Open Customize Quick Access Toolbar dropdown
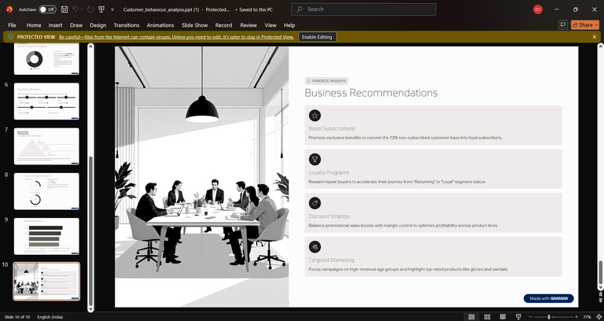This screenshot has width=604, height=321. point(112,9)
